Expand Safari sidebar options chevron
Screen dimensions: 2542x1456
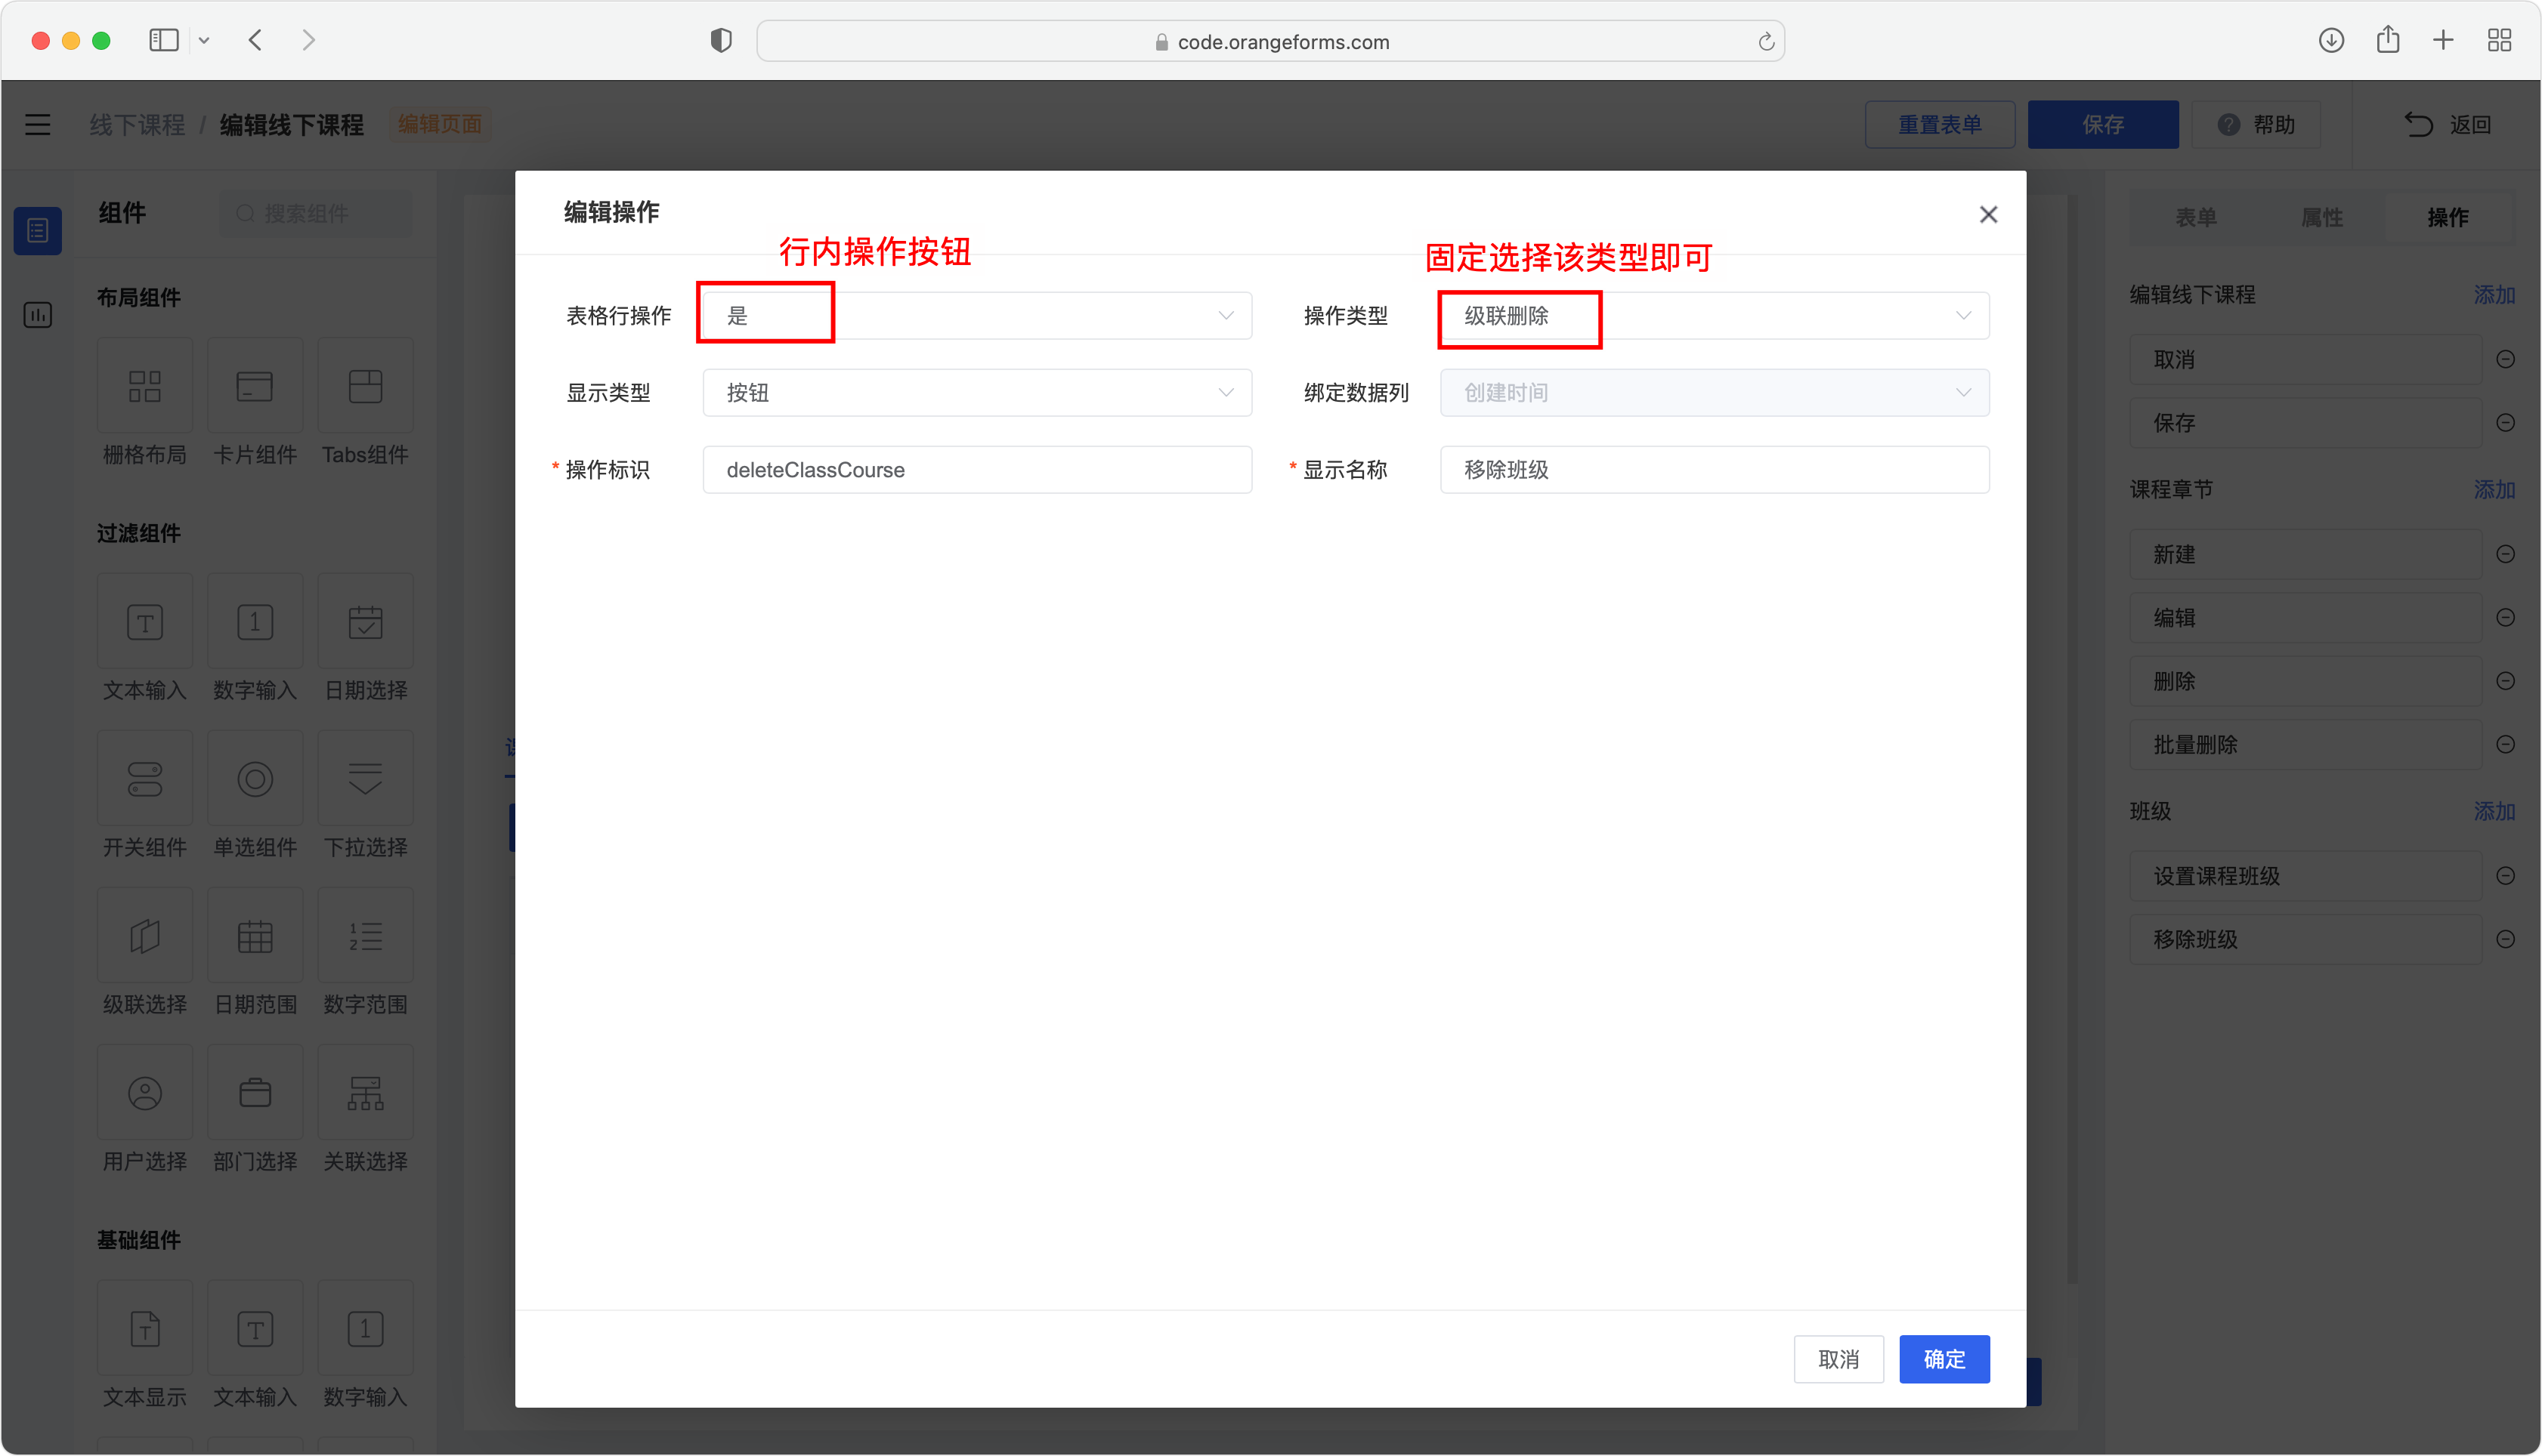204,41
